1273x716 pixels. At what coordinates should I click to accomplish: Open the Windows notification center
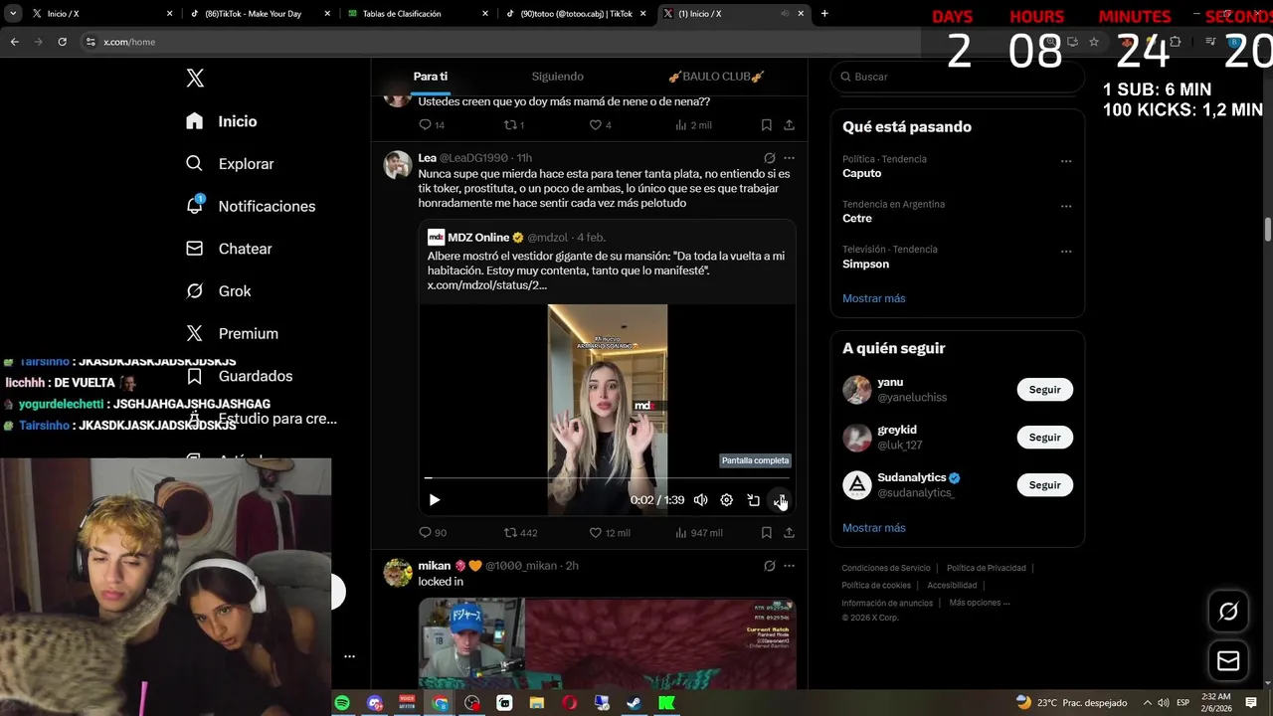(1251, 703)
